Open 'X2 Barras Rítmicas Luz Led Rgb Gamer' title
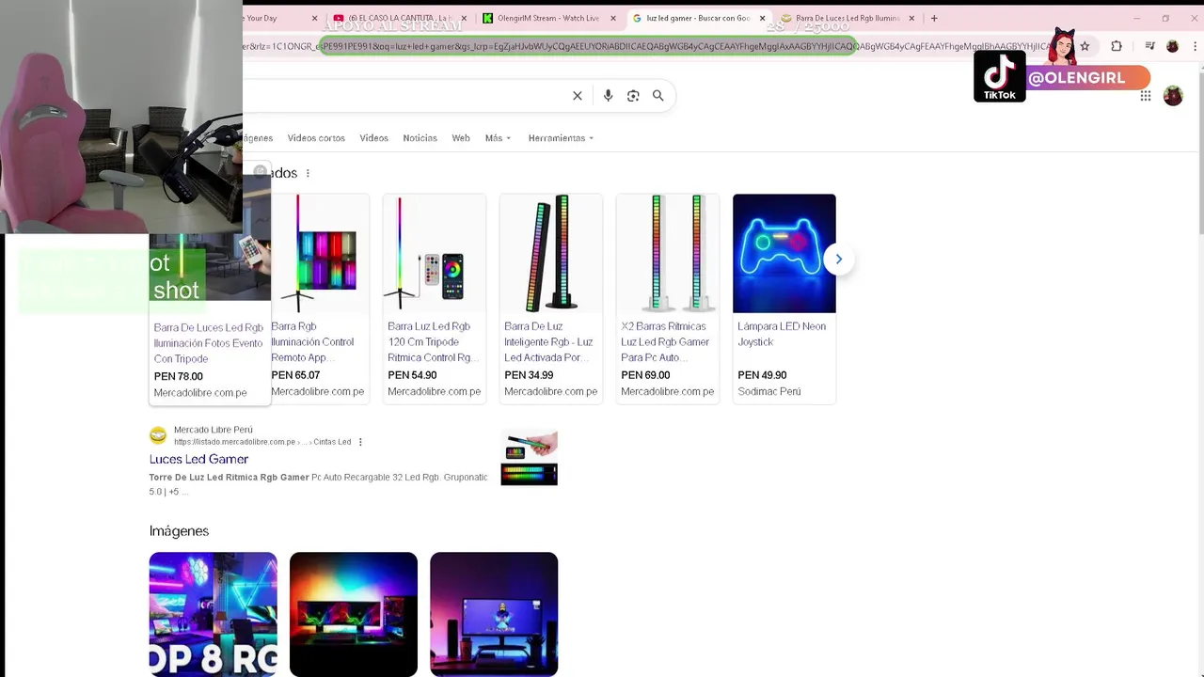Viewport: 1204px width, 677px height. (x=665, y=341)
